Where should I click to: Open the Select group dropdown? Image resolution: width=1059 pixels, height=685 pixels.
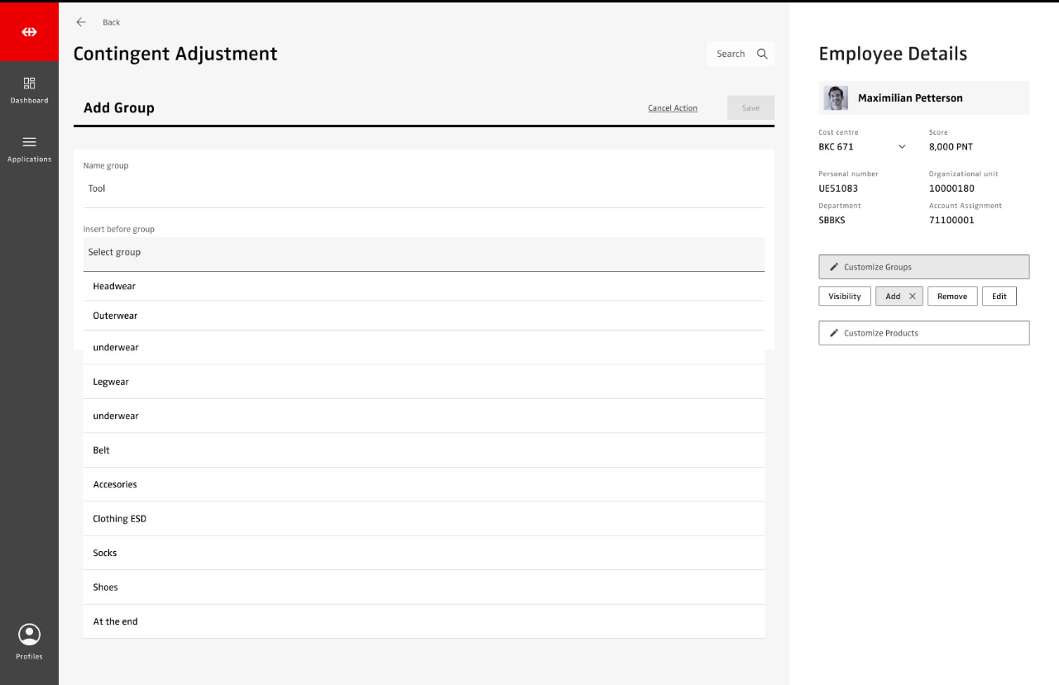424,253
